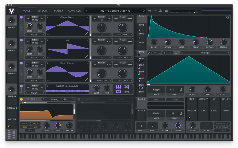Click the OCTAVE SCALE button
Screen dimensions: 238x148
(222, 127)
